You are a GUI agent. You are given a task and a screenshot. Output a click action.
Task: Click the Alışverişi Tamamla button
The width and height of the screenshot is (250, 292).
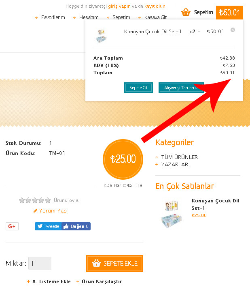click(x=181, y=88)
